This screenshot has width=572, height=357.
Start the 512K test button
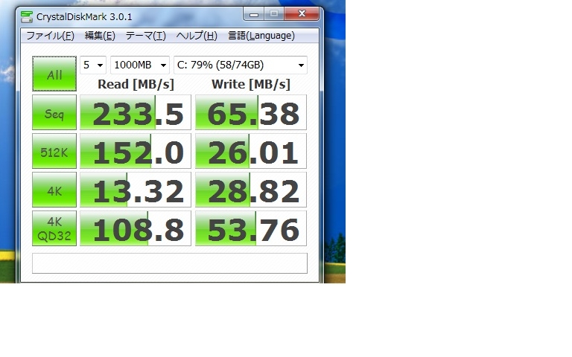pyautogui.click(x=54, y=152)
